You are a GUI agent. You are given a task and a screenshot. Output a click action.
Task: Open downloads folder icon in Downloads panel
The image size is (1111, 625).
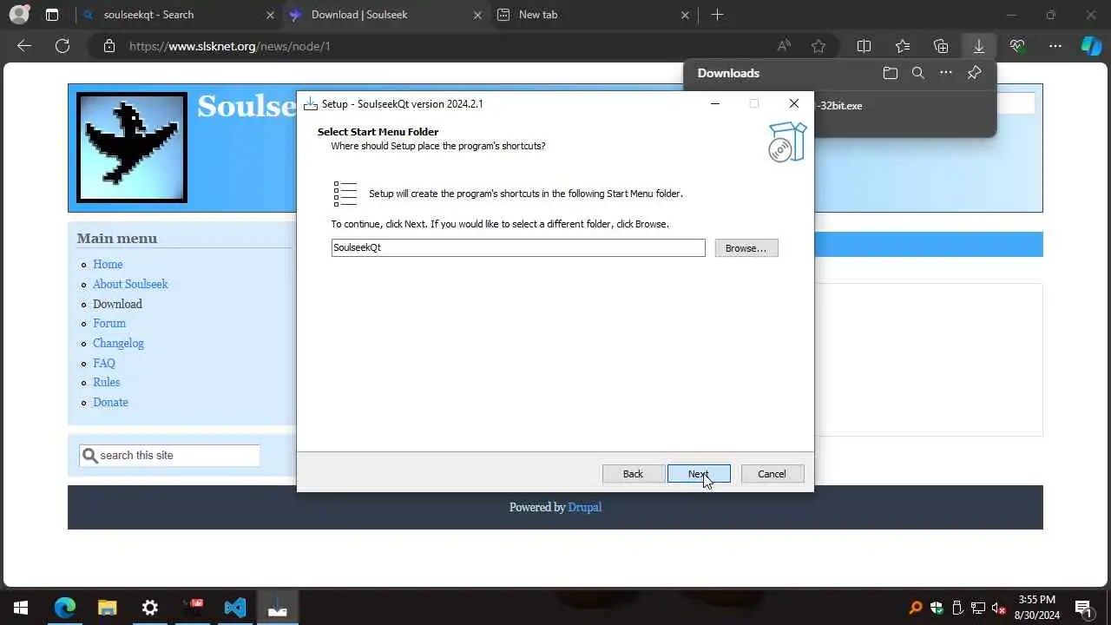[890, 73]
